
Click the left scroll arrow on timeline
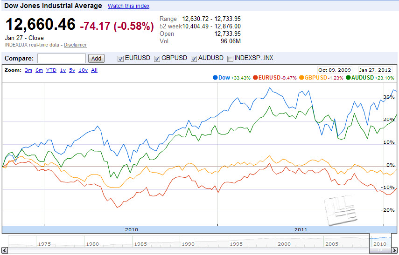point(5,251)
